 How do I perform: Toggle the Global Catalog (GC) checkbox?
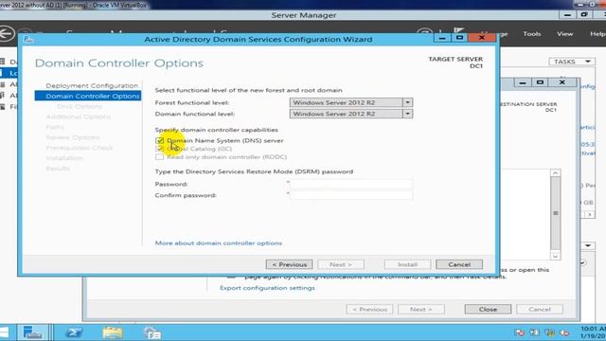(x=159, y=149)
